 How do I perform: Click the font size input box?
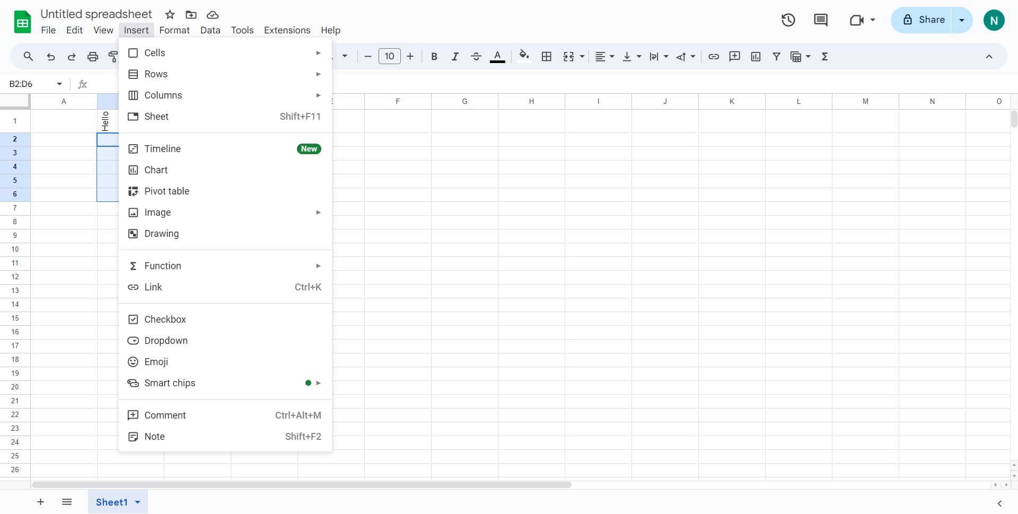point(389,57)
